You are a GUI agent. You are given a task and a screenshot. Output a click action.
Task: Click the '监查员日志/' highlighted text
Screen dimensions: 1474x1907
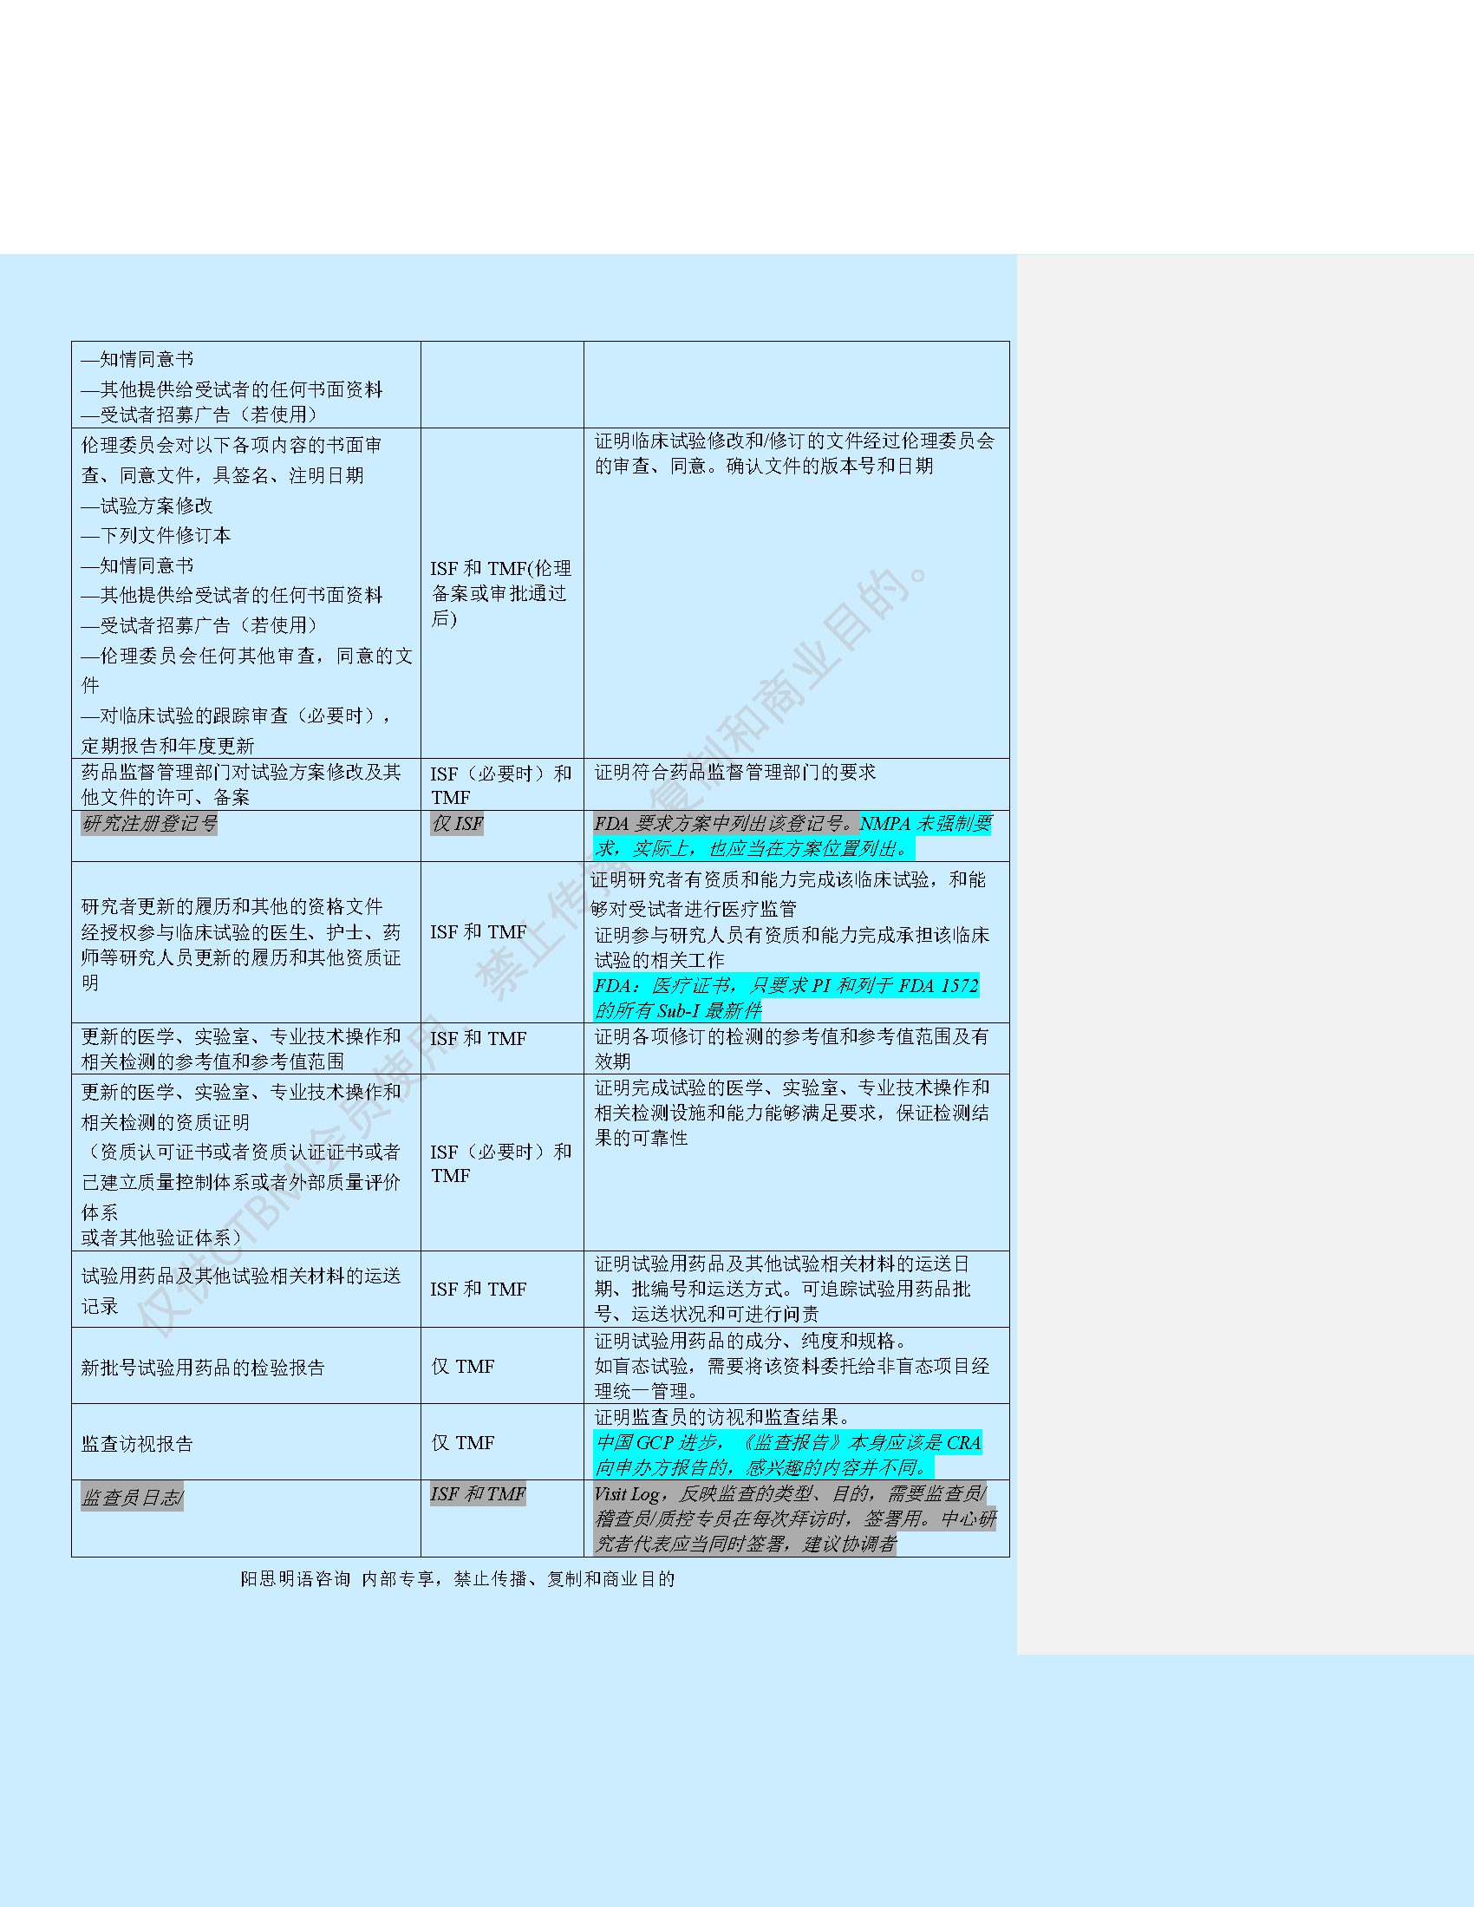click(x=132, y=1499)
